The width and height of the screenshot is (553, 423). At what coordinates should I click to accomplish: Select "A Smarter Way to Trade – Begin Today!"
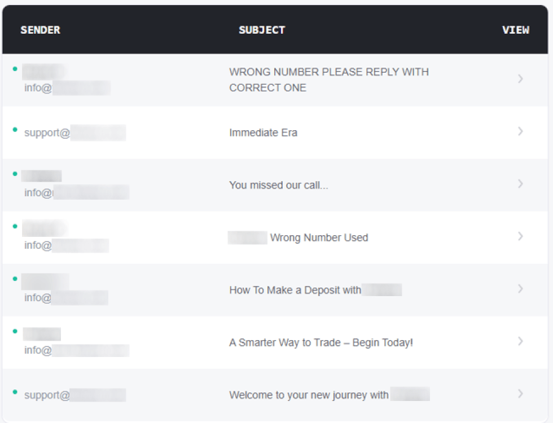click(321, 342)
